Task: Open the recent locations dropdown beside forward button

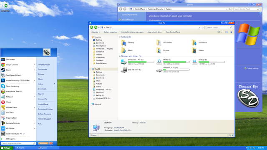Action: [99, 27]
